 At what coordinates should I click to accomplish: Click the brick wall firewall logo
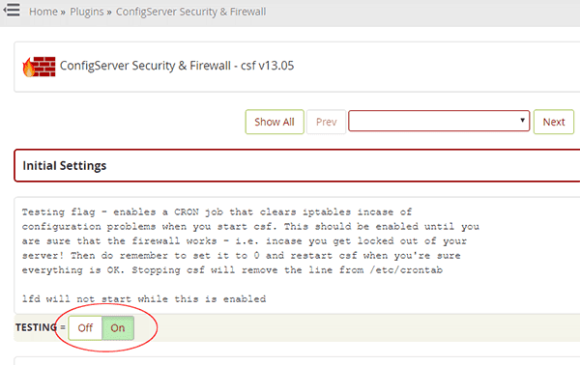click(44, 67)
